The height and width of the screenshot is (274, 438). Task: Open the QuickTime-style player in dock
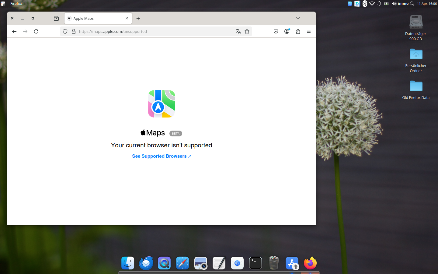[x=164, y=263]
